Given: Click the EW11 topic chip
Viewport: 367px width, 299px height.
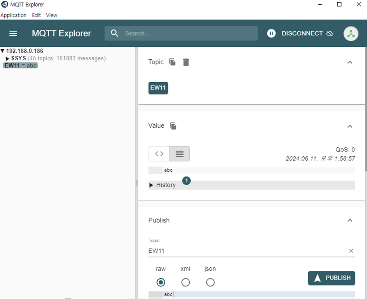Looking at the screenshot, I should point(158,88).
